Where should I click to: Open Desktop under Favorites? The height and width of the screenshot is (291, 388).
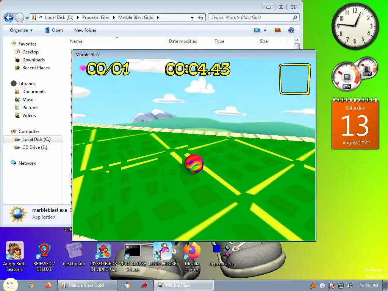27,52
